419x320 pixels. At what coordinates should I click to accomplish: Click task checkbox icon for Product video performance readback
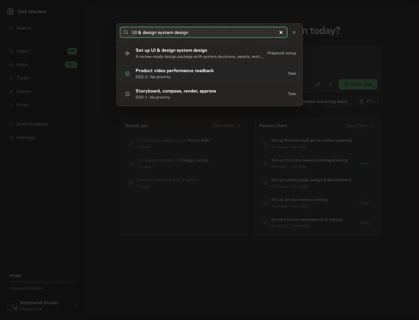tap(127, 74)
